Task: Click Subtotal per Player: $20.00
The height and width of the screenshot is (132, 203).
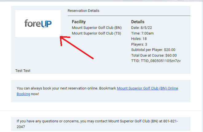Action: (x=153, y=50)
